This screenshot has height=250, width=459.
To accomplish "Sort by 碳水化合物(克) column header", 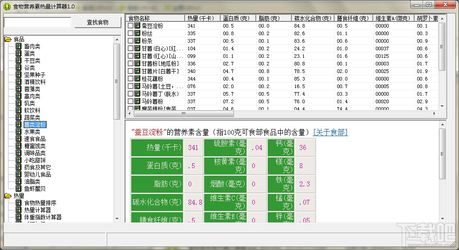I will pyautogui.click(x=313, y=18).
